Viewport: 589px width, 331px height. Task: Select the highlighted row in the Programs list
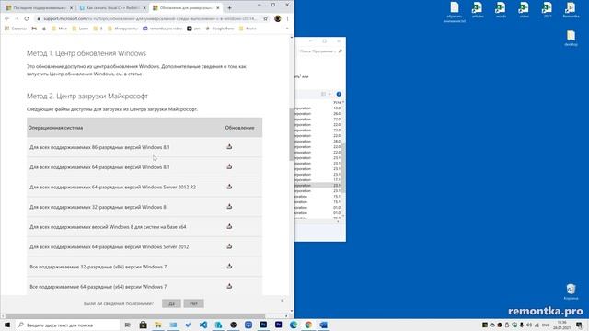(x=318, y=186)
